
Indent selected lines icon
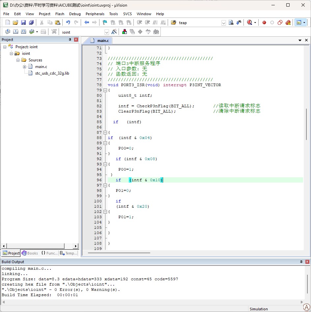[x=140, y=22]
